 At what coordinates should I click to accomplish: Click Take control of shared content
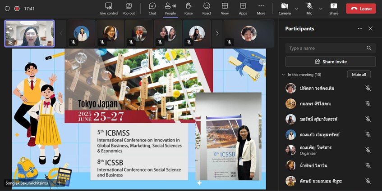click(x=109, y=8)
